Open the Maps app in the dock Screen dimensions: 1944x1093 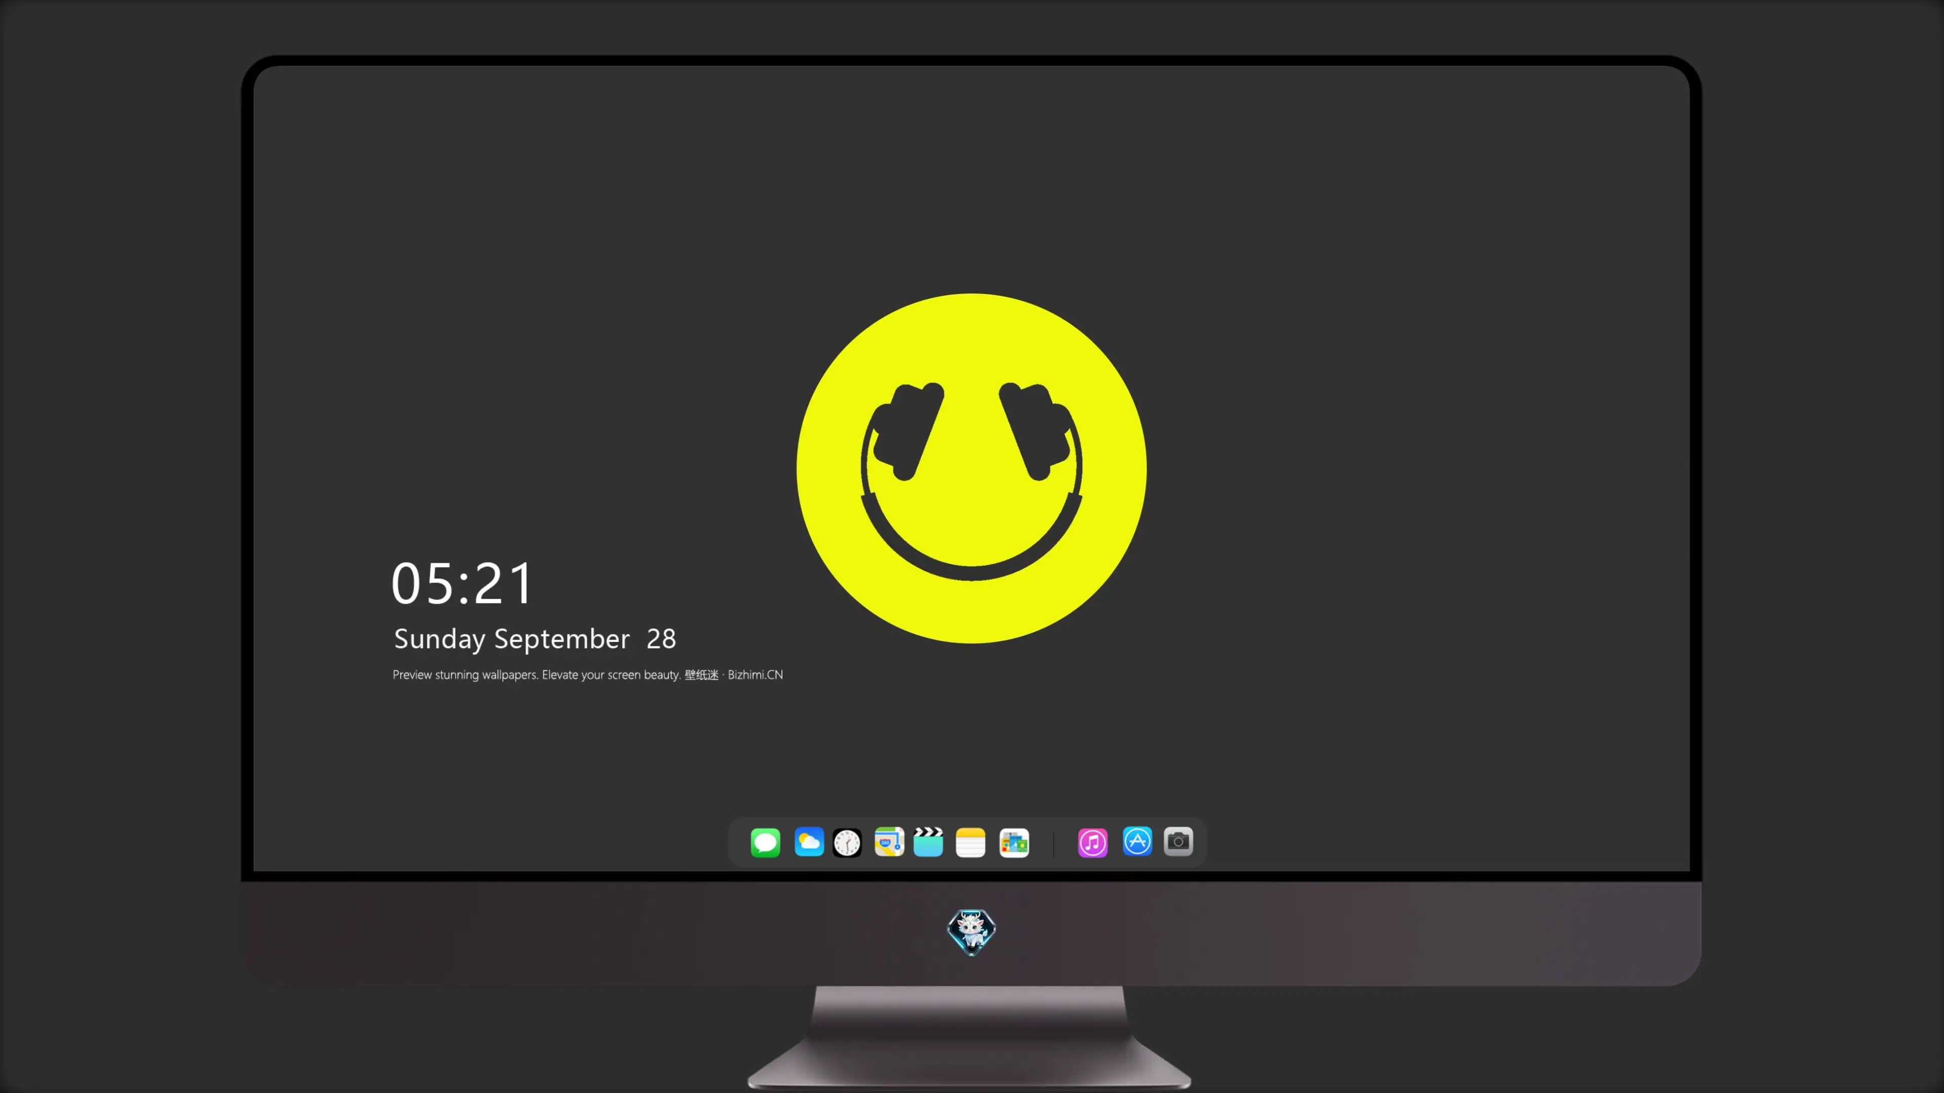point(889,842)
